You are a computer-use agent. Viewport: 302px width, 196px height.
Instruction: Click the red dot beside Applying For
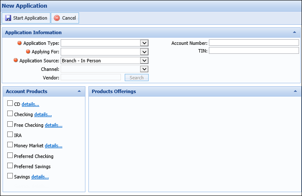[x=28, y=51]
